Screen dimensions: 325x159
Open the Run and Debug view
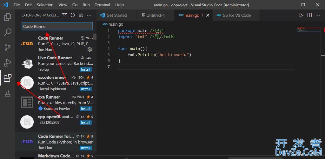click(x=8, y=63)
